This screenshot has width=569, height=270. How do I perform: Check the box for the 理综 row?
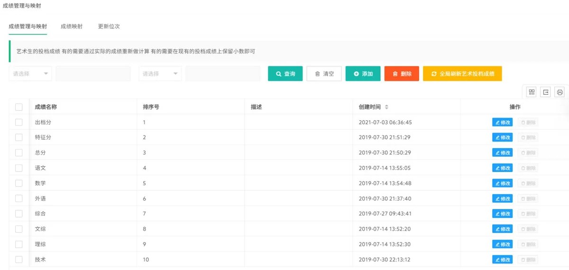[x=19, y=244]
